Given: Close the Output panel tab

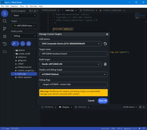Looking at the screenshot, I should 71,107.
